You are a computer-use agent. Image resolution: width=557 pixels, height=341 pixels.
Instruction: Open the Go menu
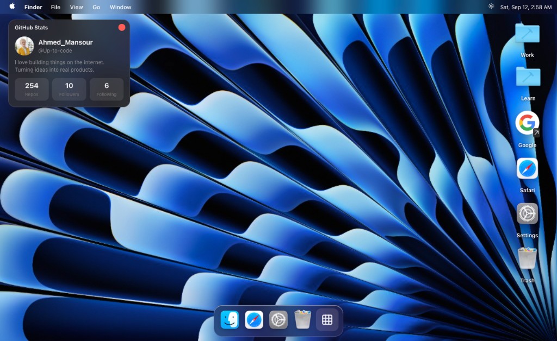(96, 7)
